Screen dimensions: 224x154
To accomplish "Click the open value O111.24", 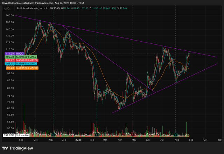I will pyautogui.click(x=65, y=8).
